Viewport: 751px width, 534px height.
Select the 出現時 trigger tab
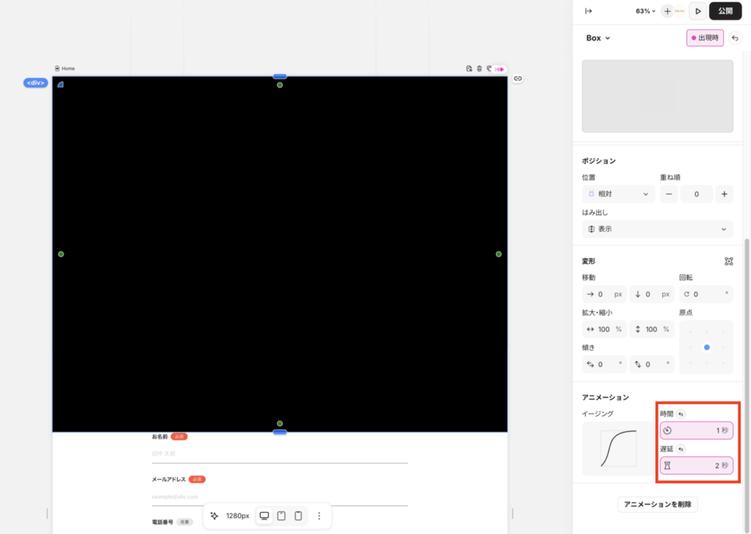pos(705,38)
